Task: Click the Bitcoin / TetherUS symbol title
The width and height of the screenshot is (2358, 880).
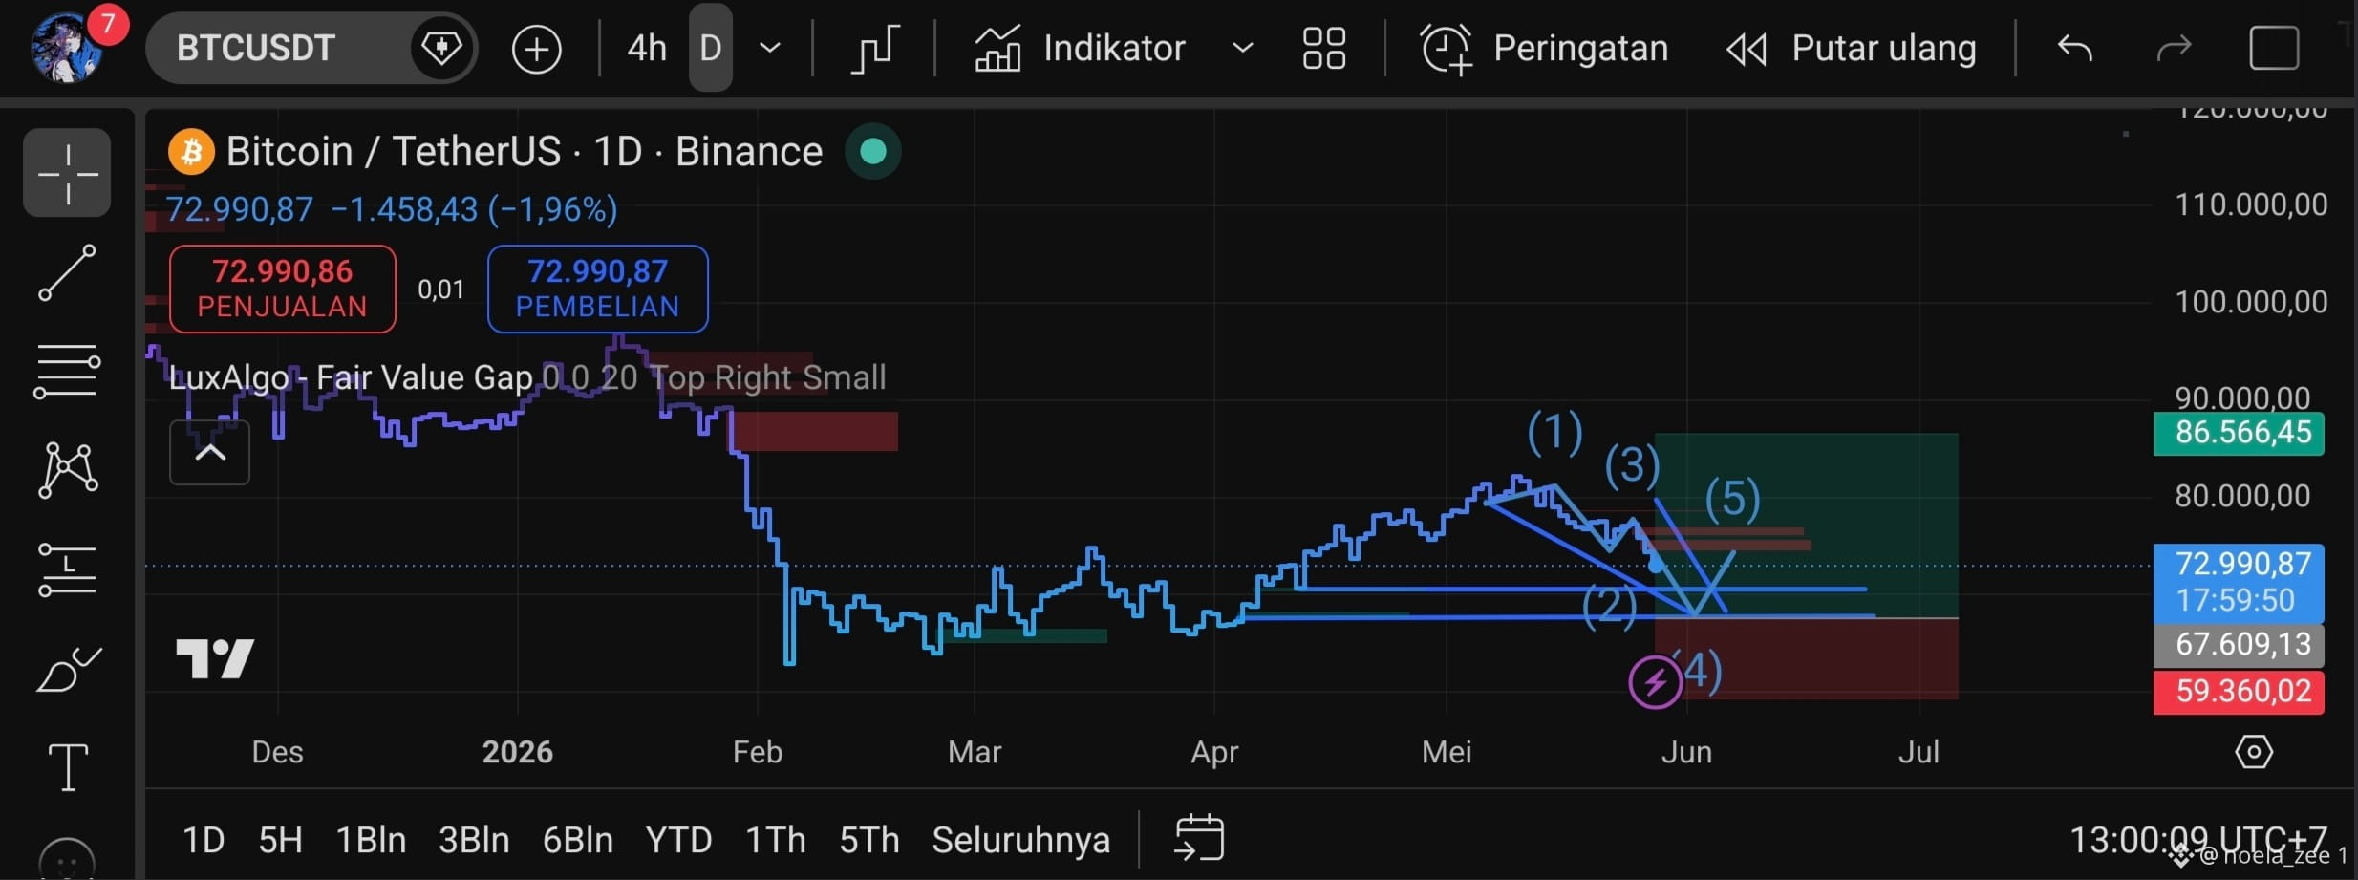Action: tap(524, 151)
